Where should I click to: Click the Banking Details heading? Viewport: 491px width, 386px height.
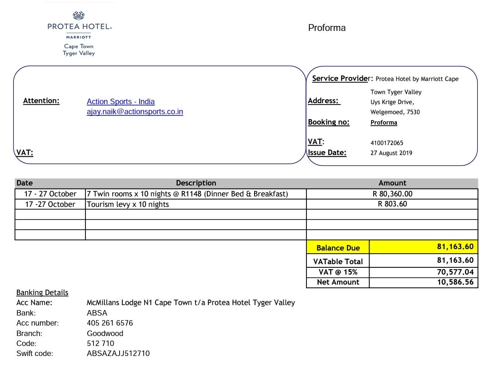point(42,292)
